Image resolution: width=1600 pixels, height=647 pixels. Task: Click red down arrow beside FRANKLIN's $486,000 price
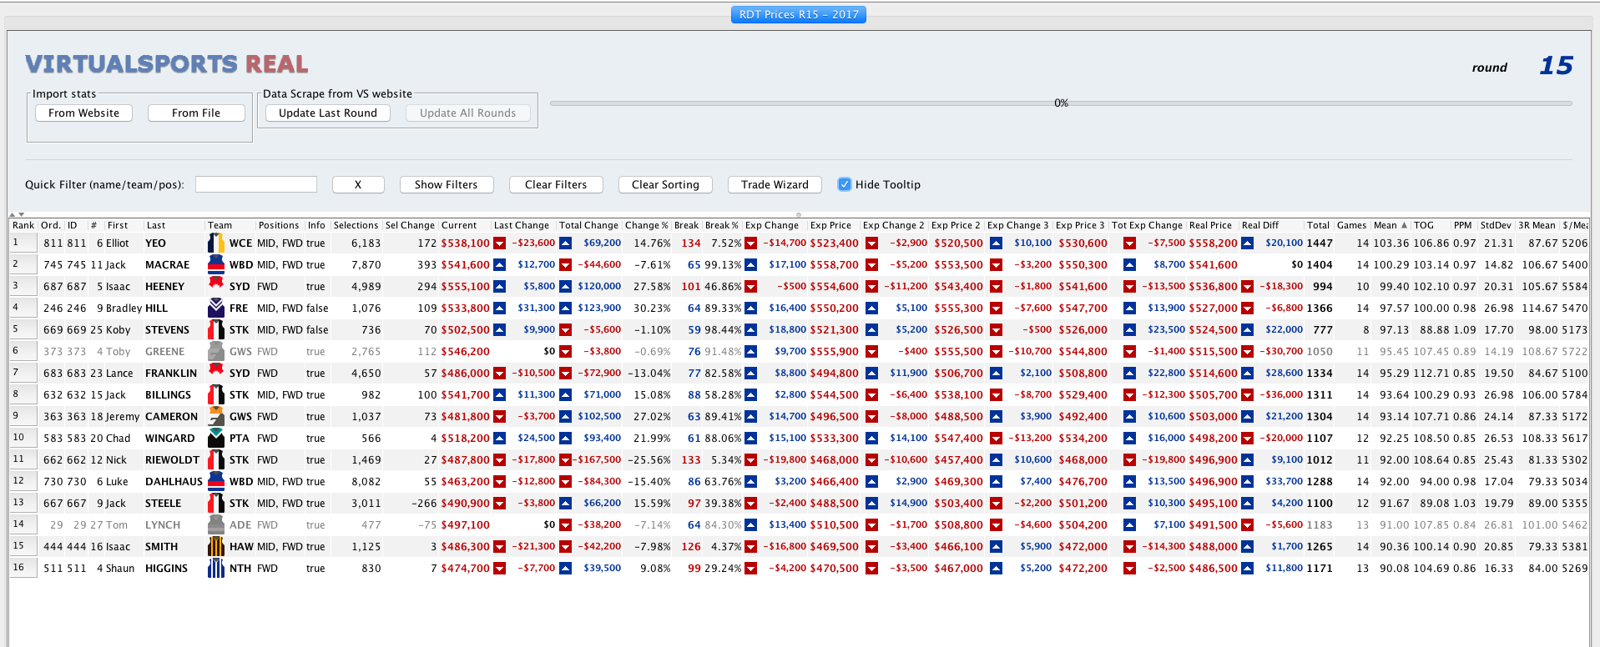click(x=499, y=374)
